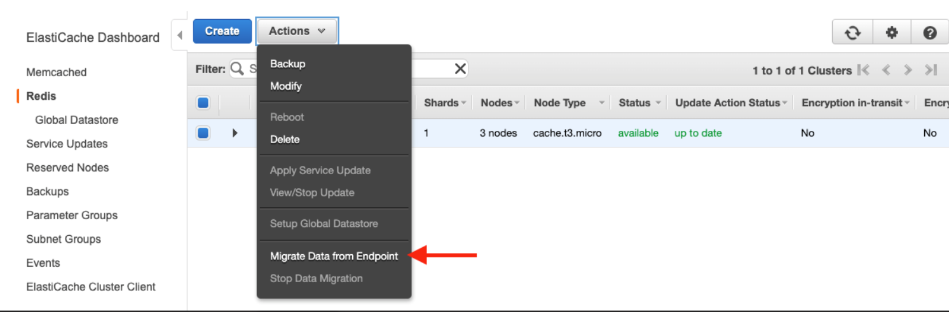Open the Actions dropdown button
This screenshot has width=949, height=312.
(297, 31)
